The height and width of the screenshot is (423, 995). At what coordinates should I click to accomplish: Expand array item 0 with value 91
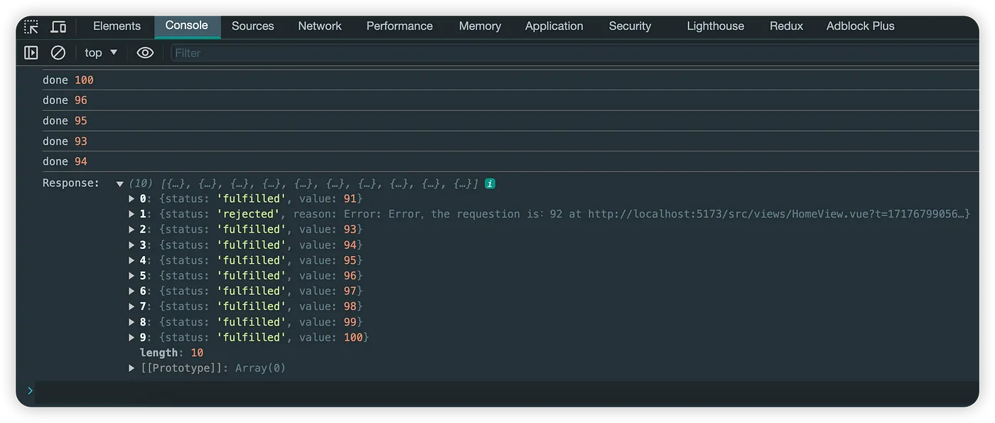click(131, 198)
